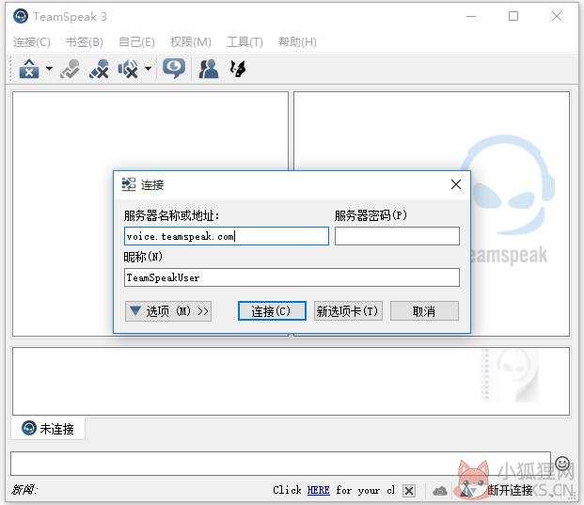Open the emoticon smiley picker
Viewport: 584px width, 505px height.
coord(562,464)
